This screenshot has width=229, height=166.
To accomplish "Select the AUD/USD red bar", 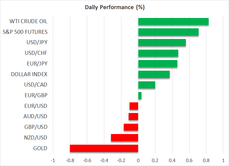I will coord(133,117).
